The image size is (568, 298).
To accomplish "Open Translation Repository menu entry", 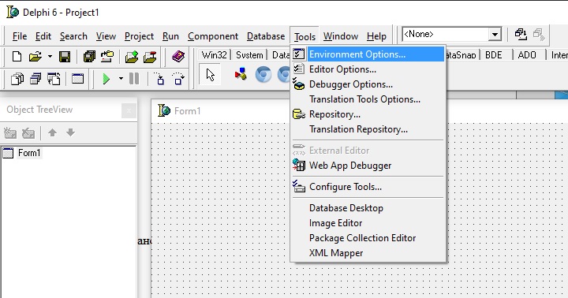I will [368, 129].
